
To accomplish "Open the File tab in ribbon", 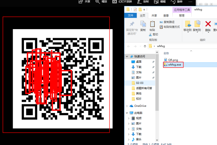I will click(131, 15).
